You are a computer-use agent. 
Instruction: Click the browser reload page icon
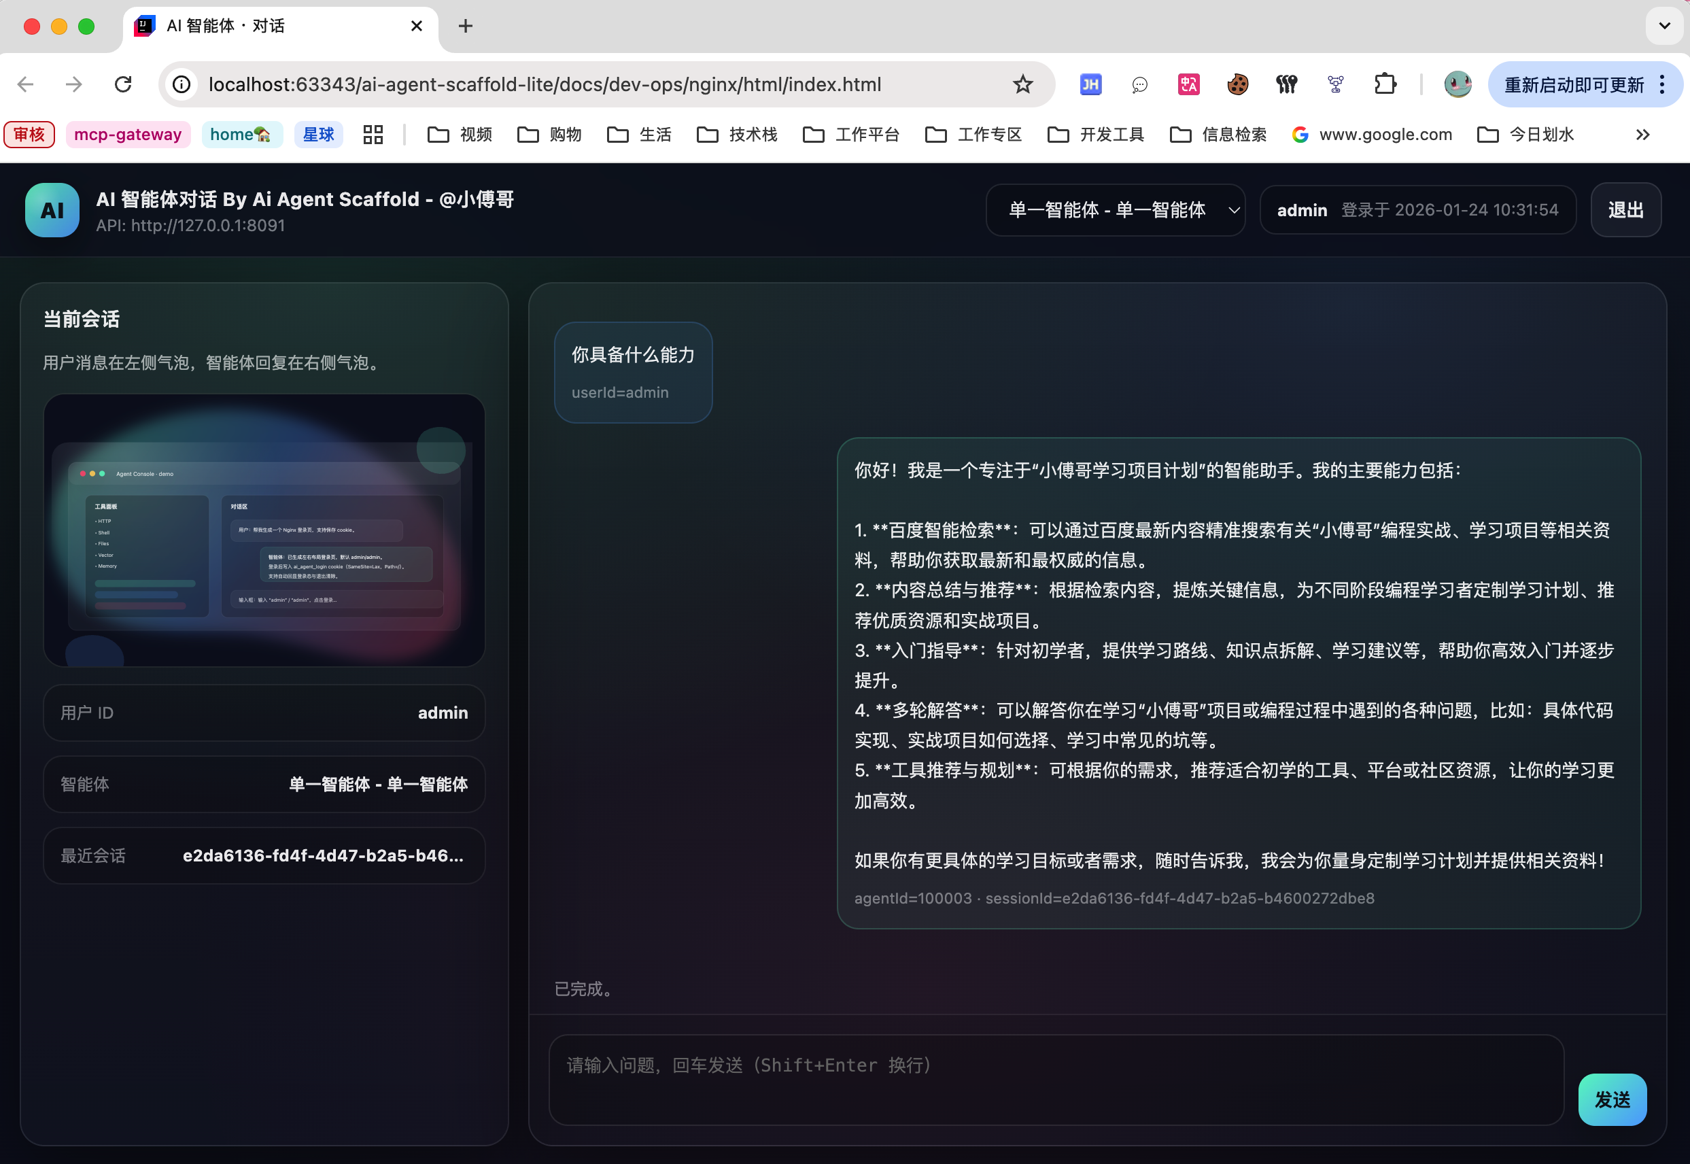point(123,84)
